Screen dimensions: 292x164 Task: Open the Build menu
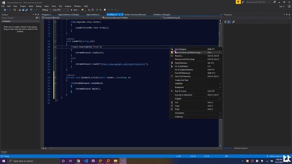pyautogui.click(x=31, y=6)
